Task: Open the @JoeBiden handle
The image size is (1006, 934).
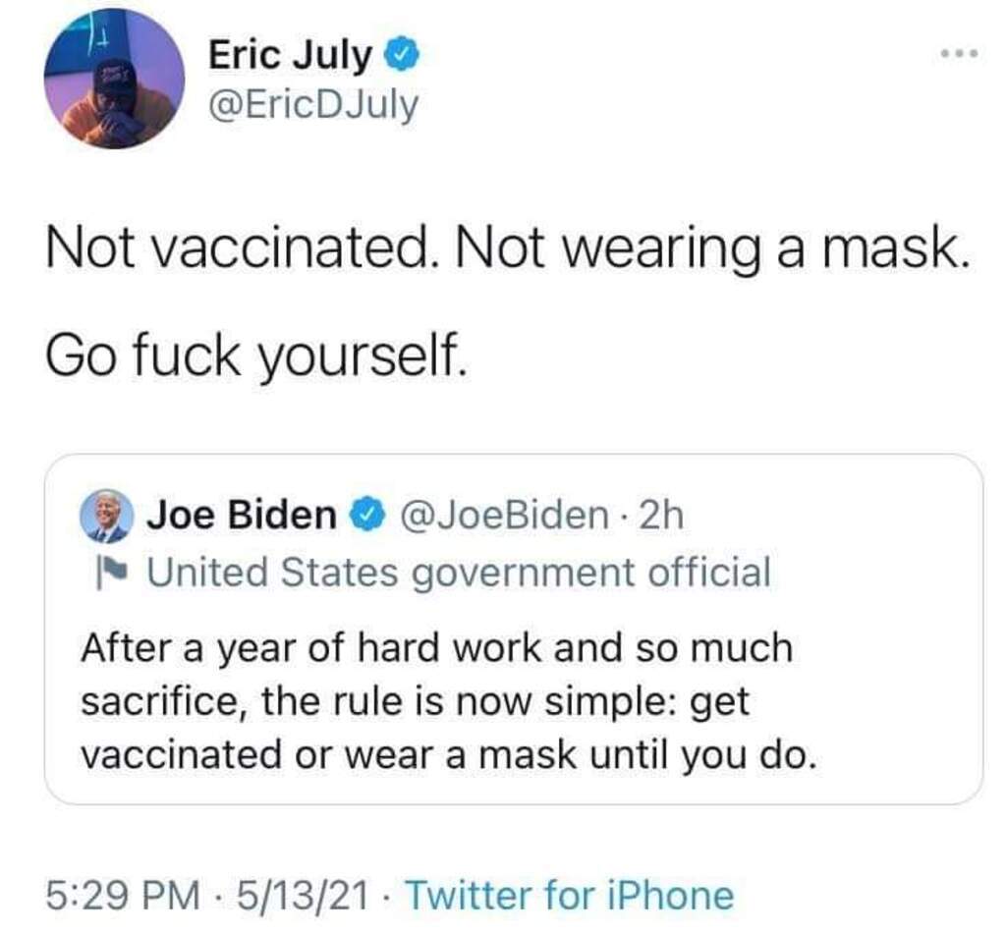Action: (x=501, y=515)
